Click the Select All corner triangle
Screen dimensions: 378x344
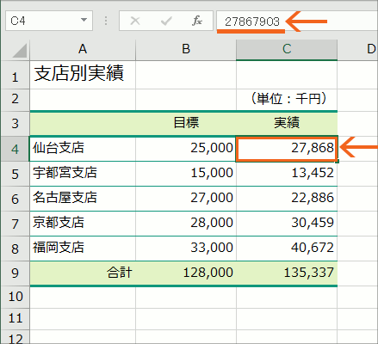click(20, 51)
